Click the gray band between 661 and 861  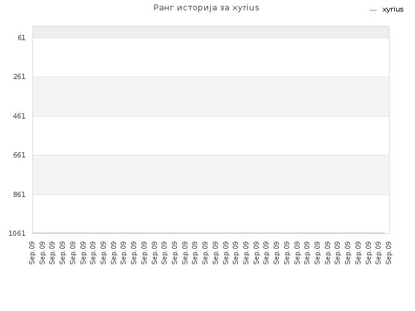coord(211,175)
